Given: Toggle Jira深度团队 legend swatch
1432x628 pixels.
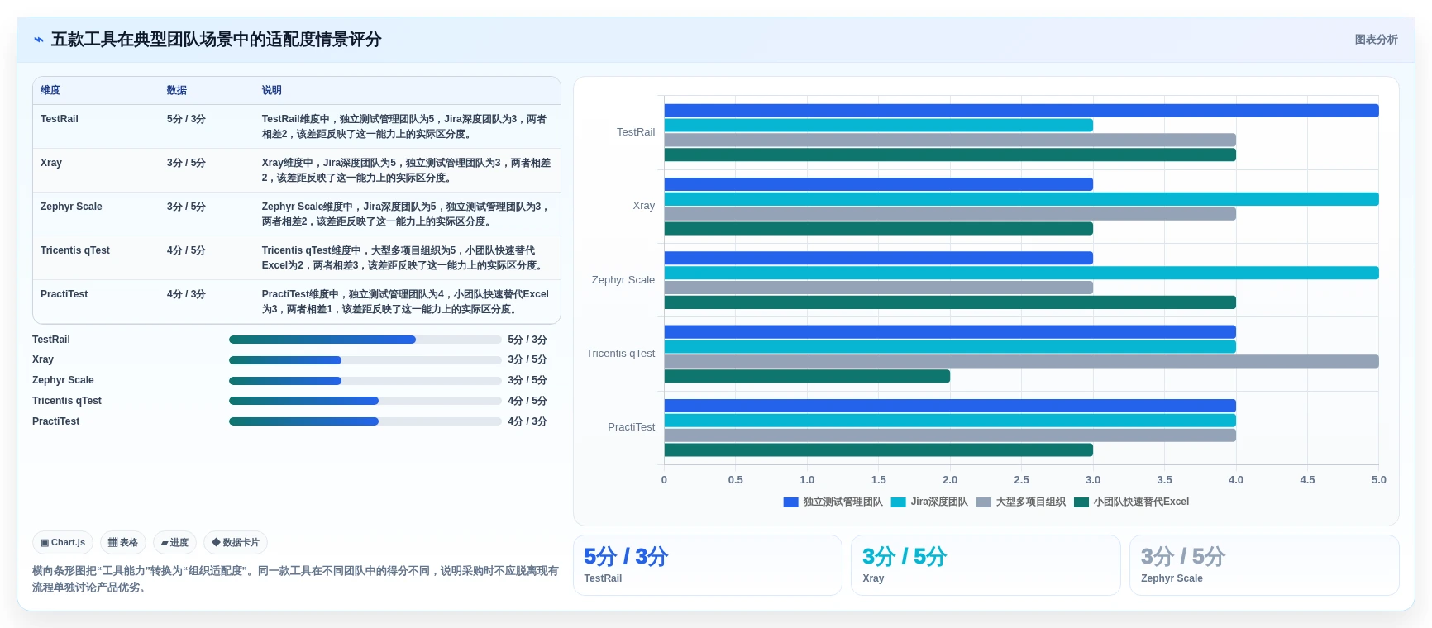Looking at the screenshot, I should point(898,502).
